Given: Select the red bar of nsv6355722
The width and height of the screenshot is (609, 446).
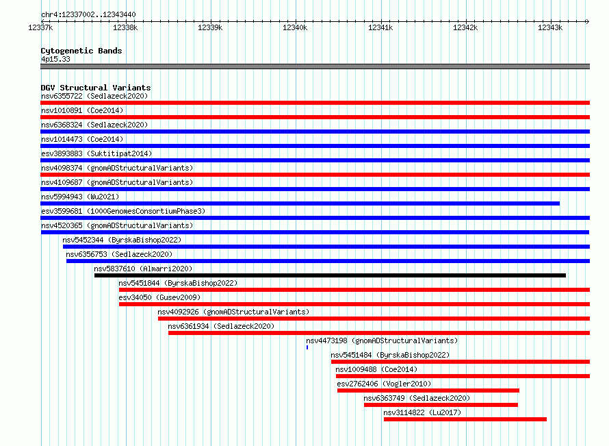Looking at the screenshot, I should pyautogui.click(x=315, y=103).
